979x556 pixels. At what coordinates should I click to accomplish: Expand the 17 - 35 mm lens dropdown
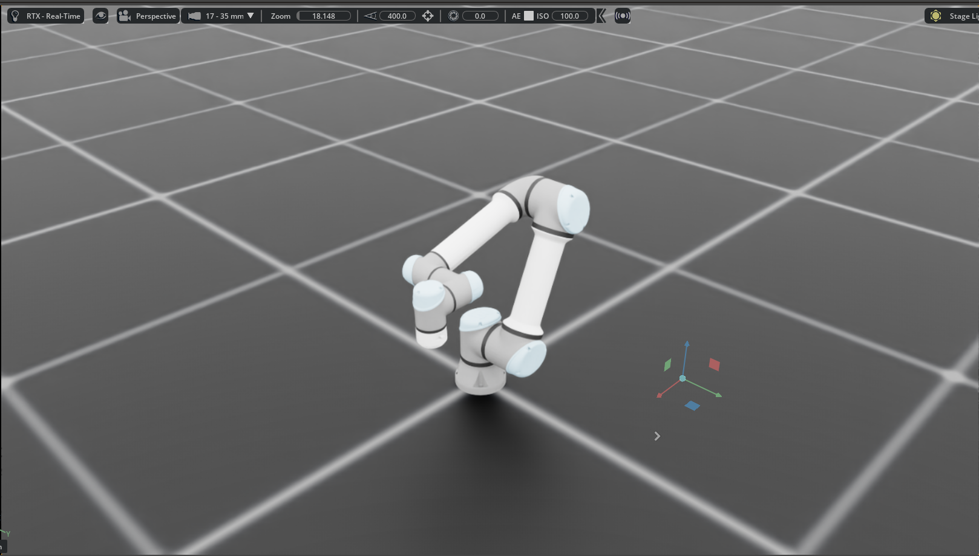250,16
